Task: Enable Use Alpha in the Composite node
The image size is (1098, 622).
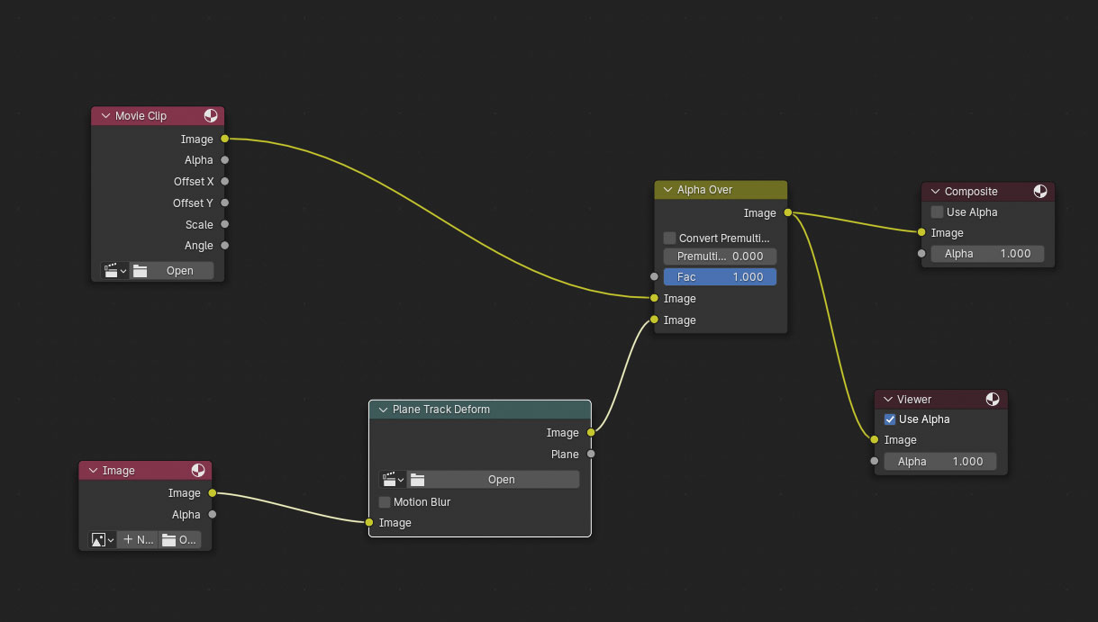Action: (937, 212)
